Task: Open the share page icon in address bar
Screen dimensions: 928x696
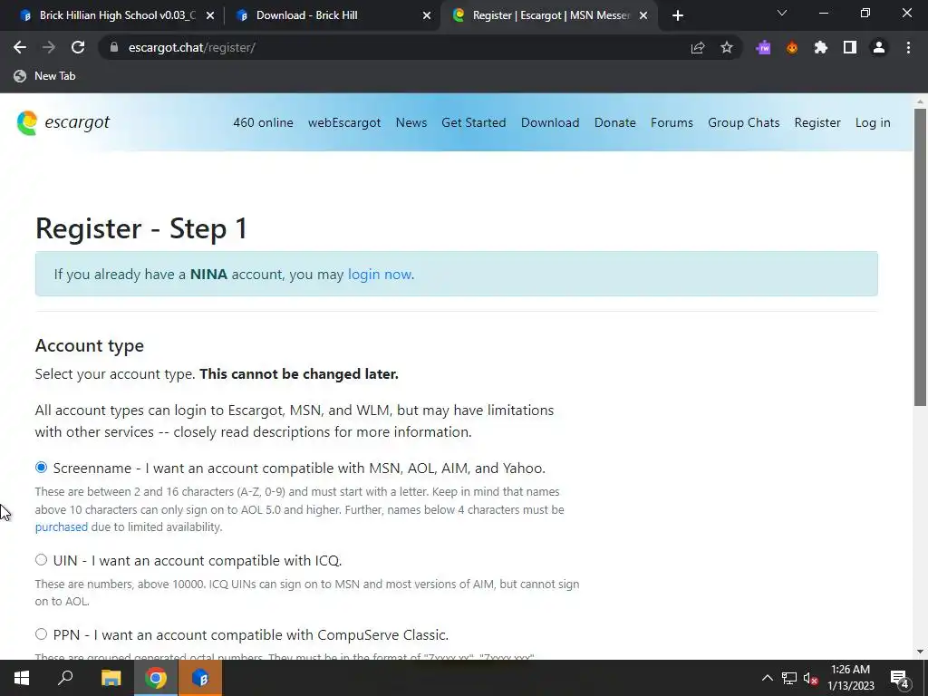Action: tap(698, 48)
